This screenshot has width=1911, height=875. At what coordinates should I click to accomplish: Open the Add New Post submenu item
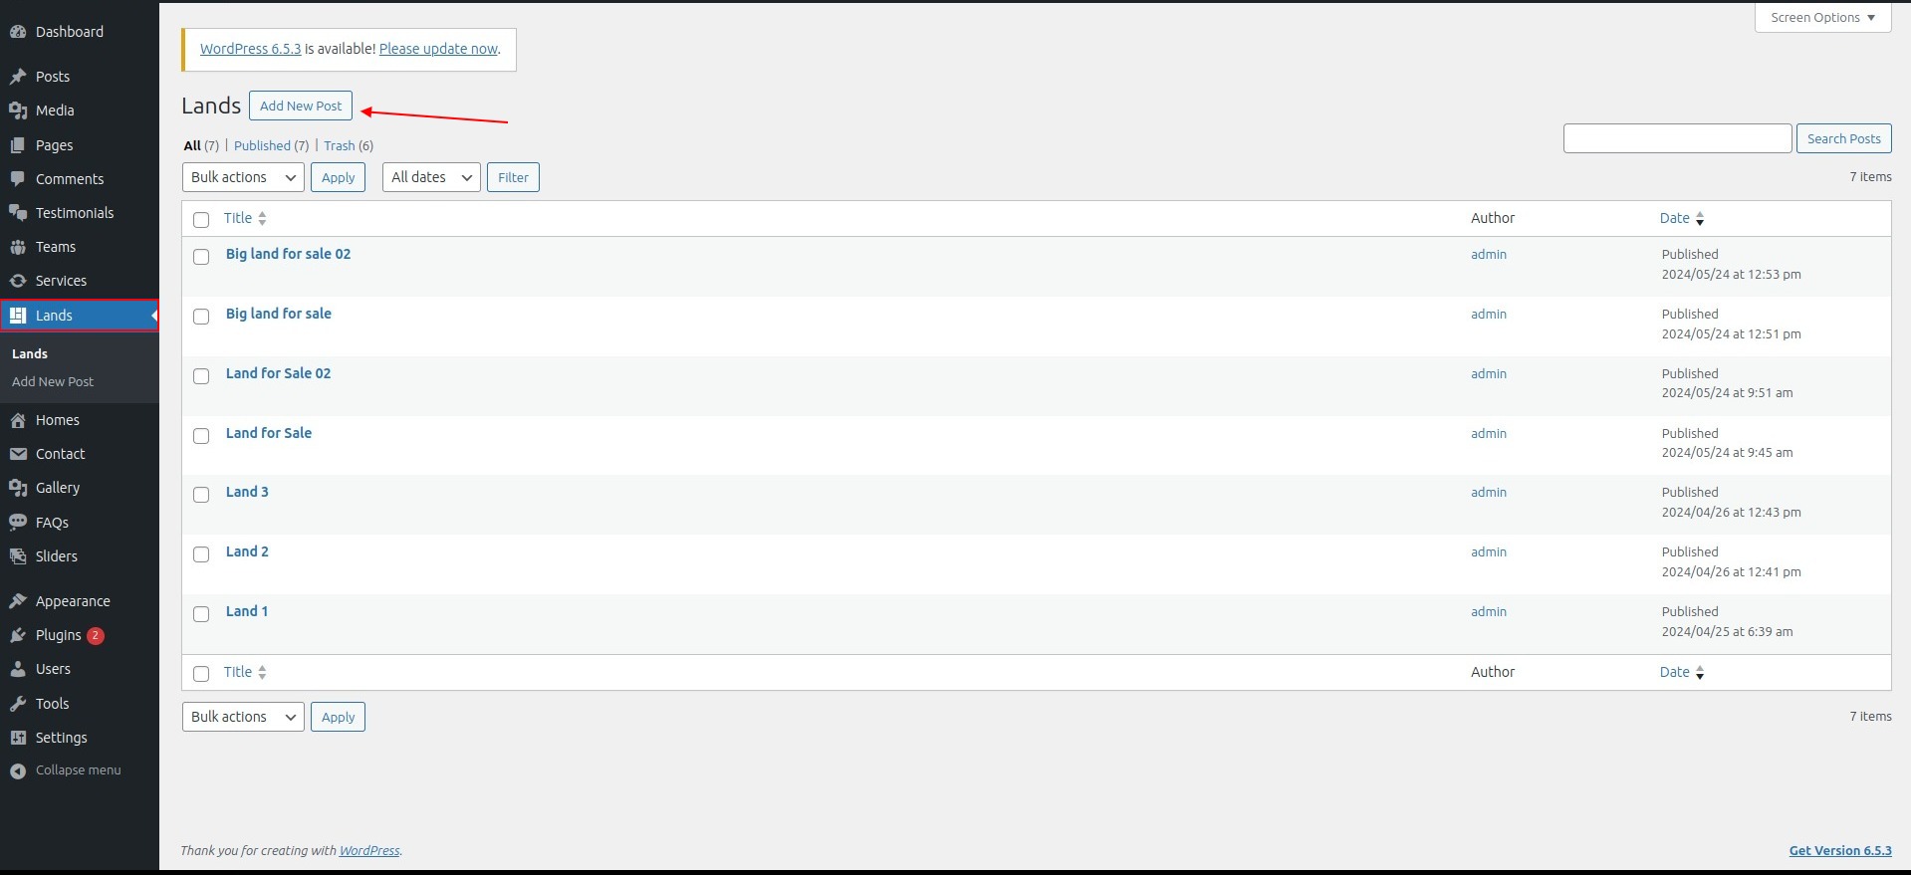(x=53, y=381)
